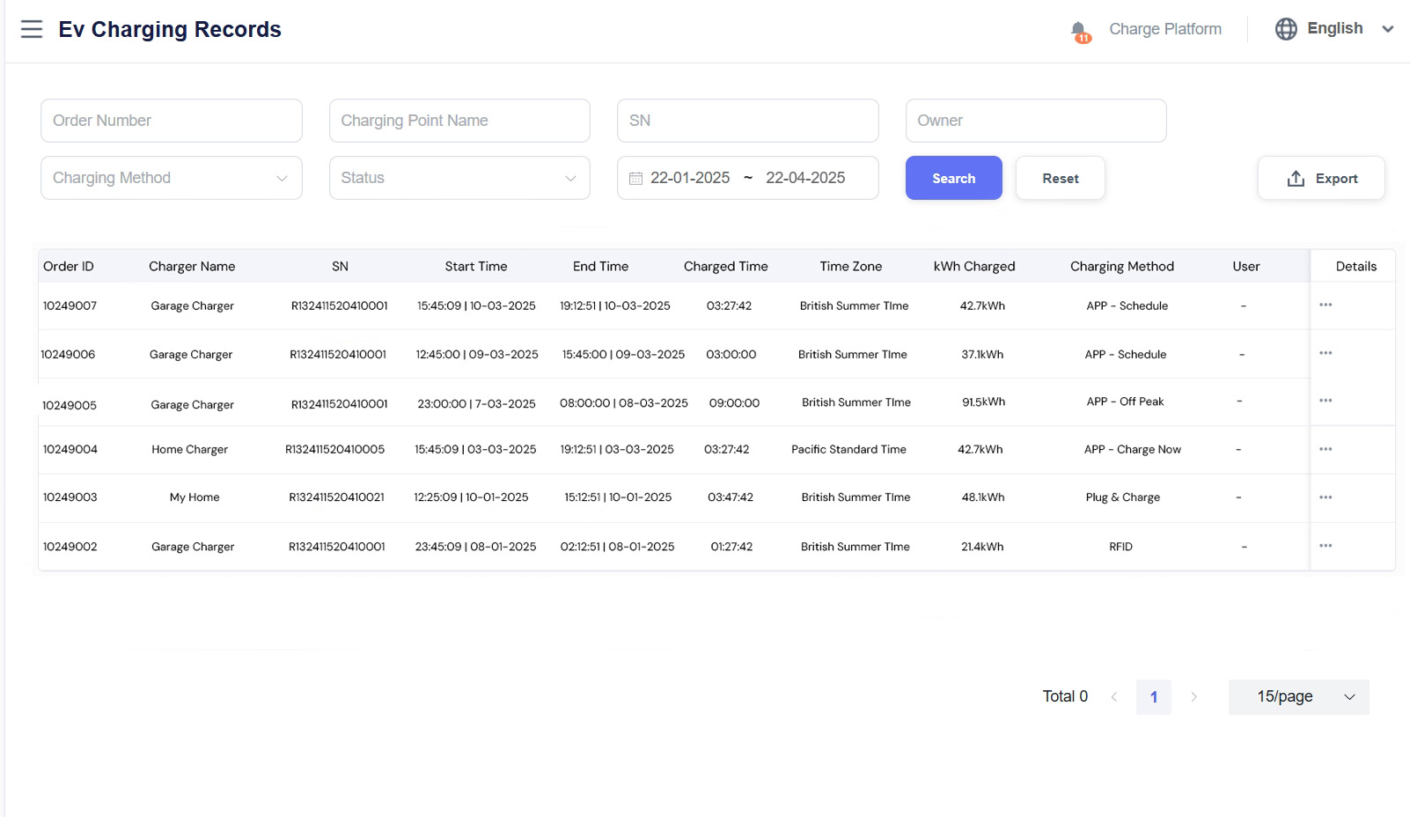Open the Charge Platform link
1410x817 pixels.
tap(1165, 29)
